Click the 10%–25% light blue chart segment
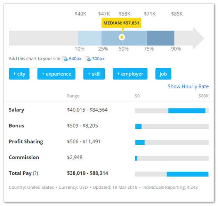Viewport: 218px width, 206px height. [90, 38]
